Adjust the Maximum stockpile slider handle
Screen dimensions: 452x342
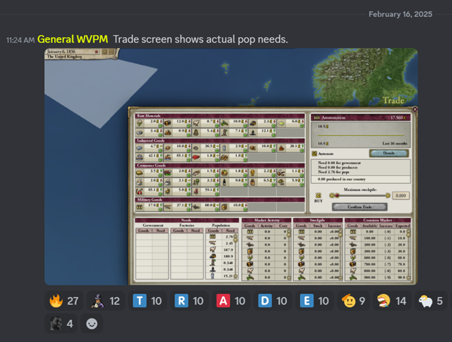337,196
